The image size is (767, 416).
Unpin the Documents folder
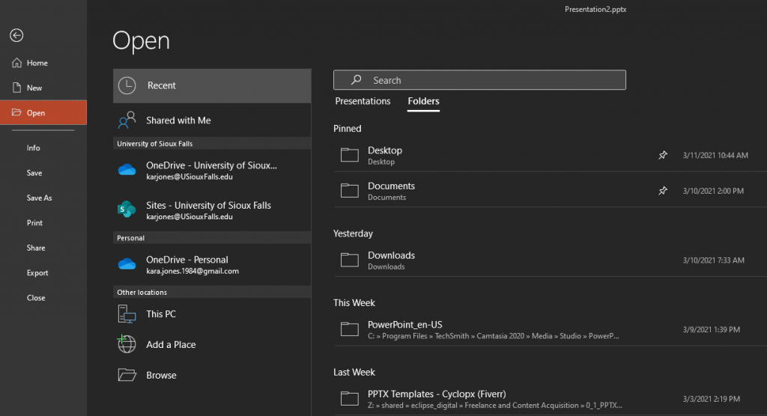663,191
